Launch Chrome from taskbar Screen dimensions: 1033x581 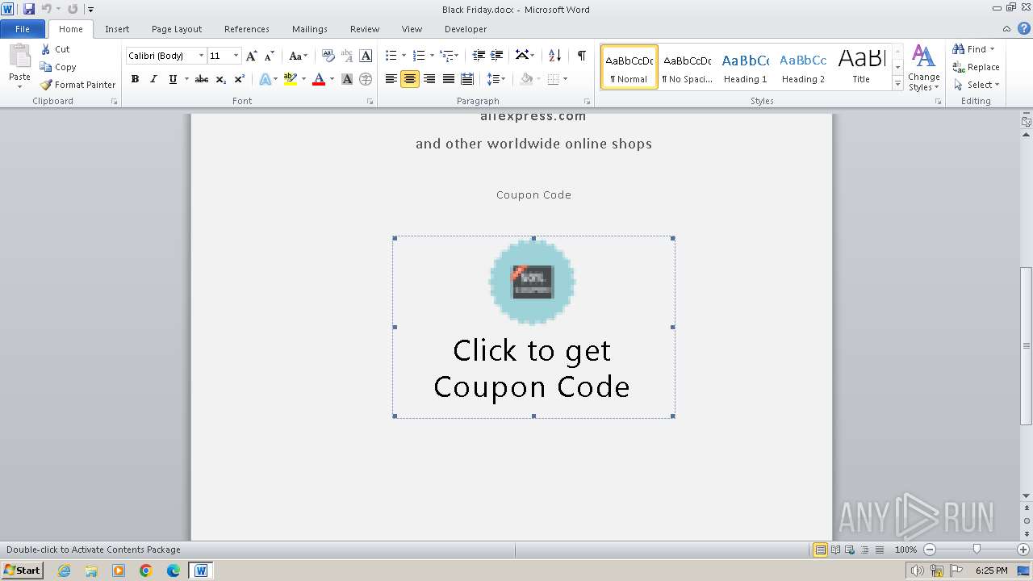pyautogui.click(x=146, y=571)
